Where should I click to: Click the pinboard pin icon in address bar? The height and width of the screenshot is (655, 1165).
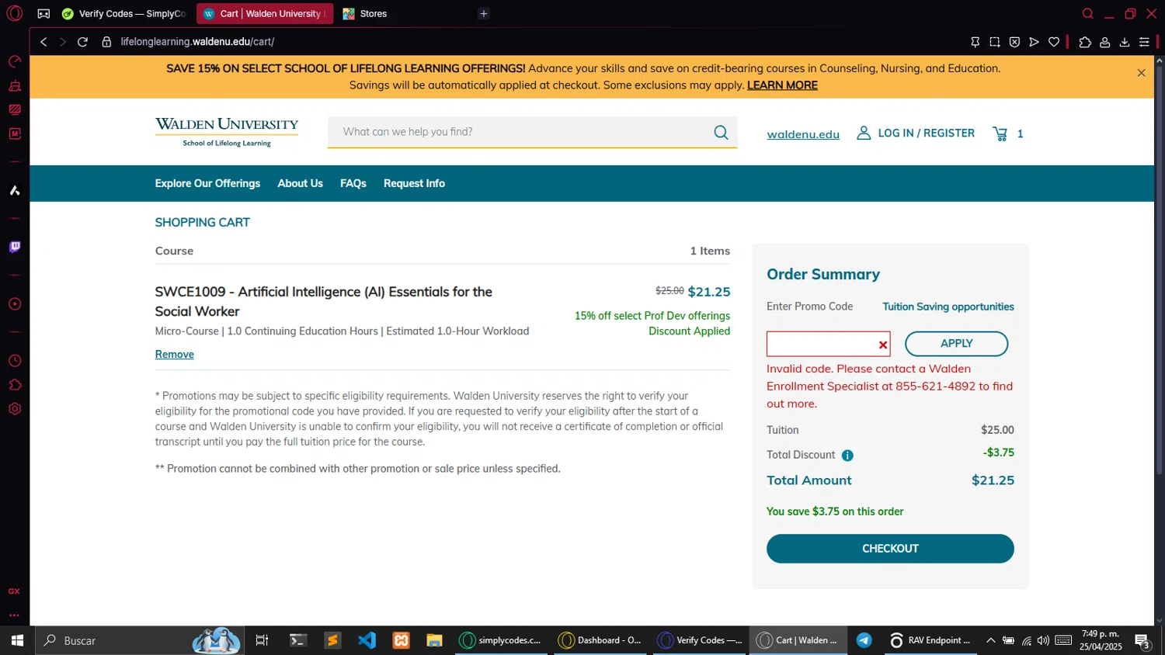(x=975, y=42)
